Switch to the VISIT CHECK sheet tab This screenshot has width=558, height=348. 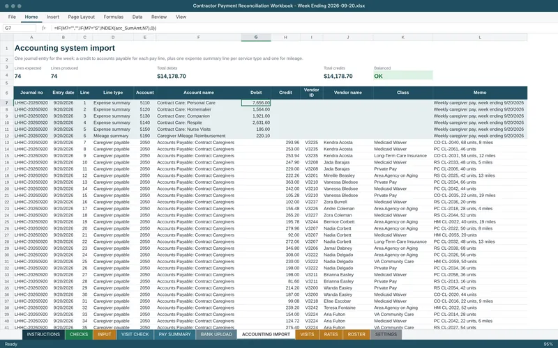tap(135, 335)
